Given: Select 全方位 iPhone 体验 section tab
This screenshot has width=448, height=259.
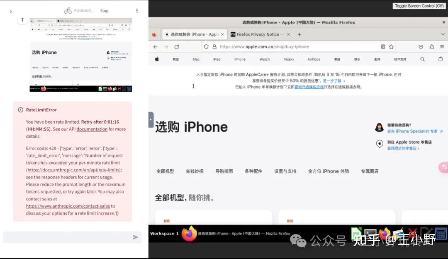Looking at the screenshot, I should coord(329,171).
